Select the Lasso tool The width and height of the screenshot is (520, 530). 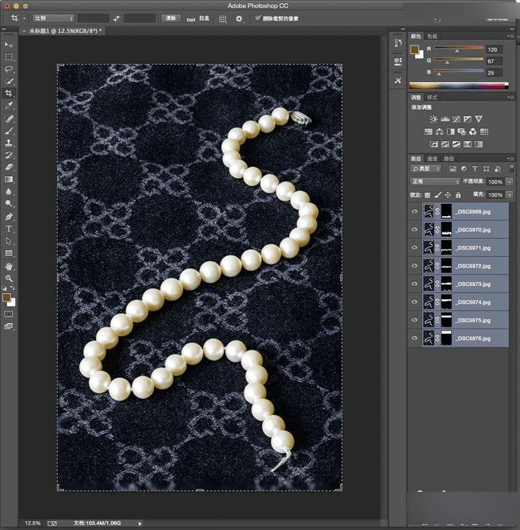(9, 69)
